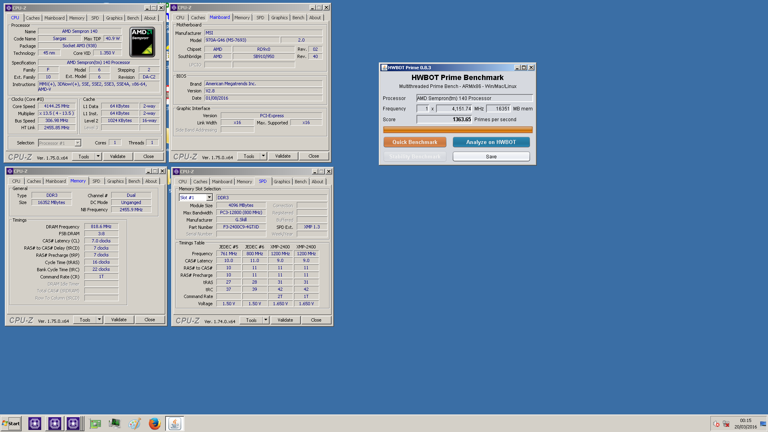Open the About tab in CPU window
Image resolution: width=768 pixels, height=432 pixels.
(150, 18)
